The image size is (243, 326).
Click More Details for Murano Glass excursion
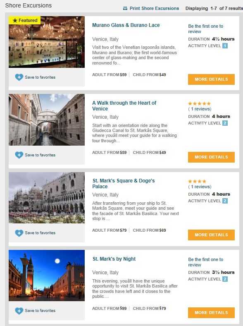211,79
